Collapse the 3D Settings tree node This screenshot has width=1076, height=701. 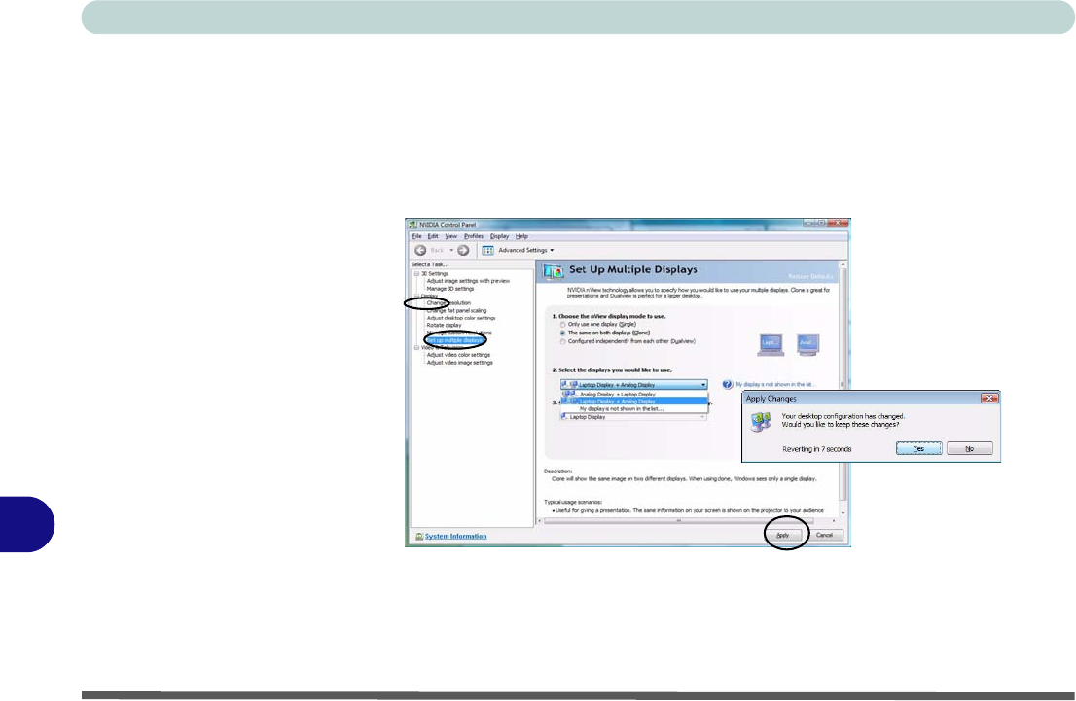(x=415, y=273)
